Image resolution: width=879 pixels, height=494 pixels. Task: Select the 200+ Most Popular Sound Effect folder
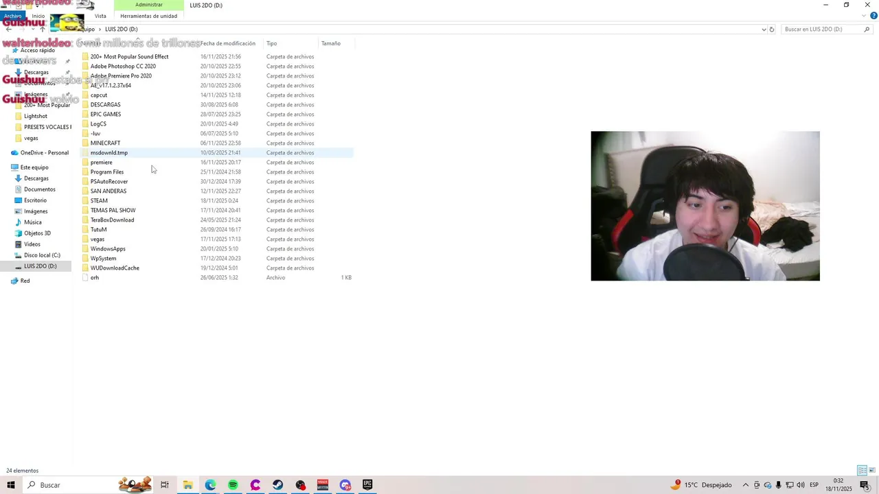pyautogui.click(x=129, y=57)
